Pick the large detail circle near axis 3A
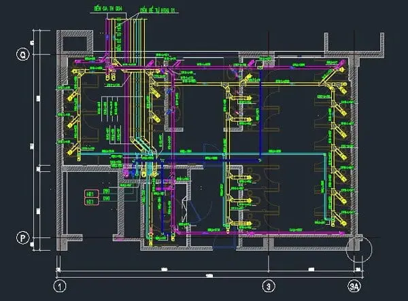The height and width of the screenshot is (301, 408). tap(359, 249)
